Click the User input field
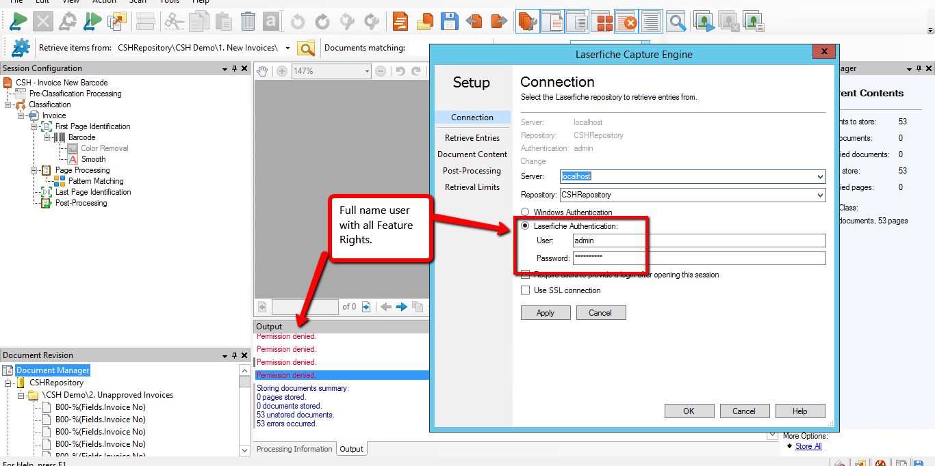The image size is (935, 466). click(700, 241)
